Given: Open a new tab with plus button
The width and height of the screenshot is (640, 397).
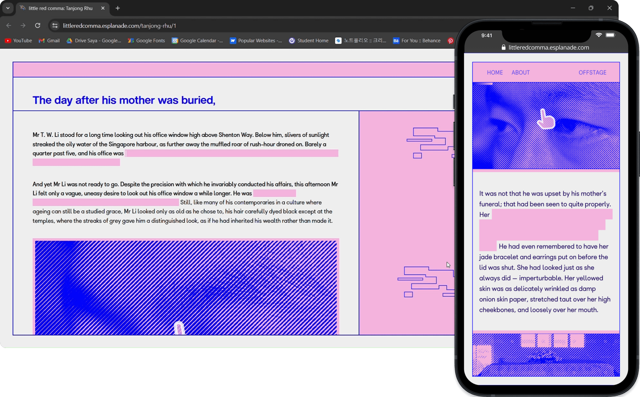Looking at the screenshot, I should tap(118, 8).
